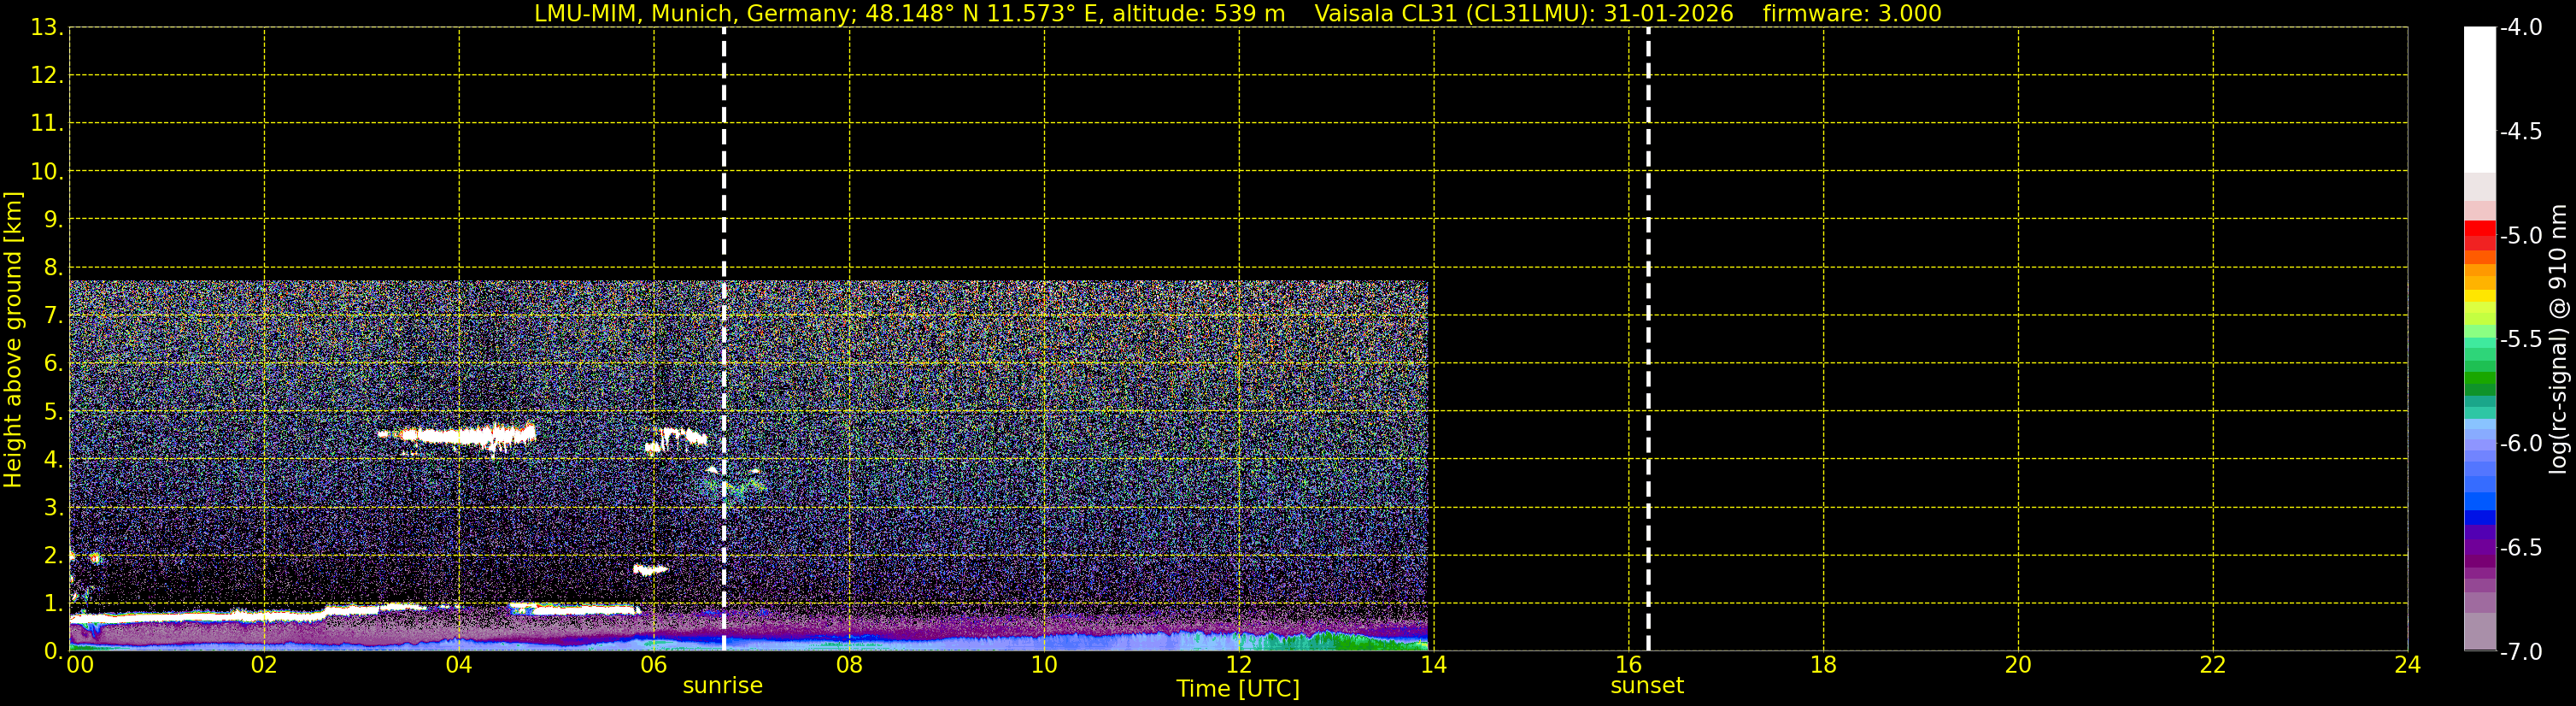Click the small cloud patch near 06 UTC at 1.7 km

point(650,570)
